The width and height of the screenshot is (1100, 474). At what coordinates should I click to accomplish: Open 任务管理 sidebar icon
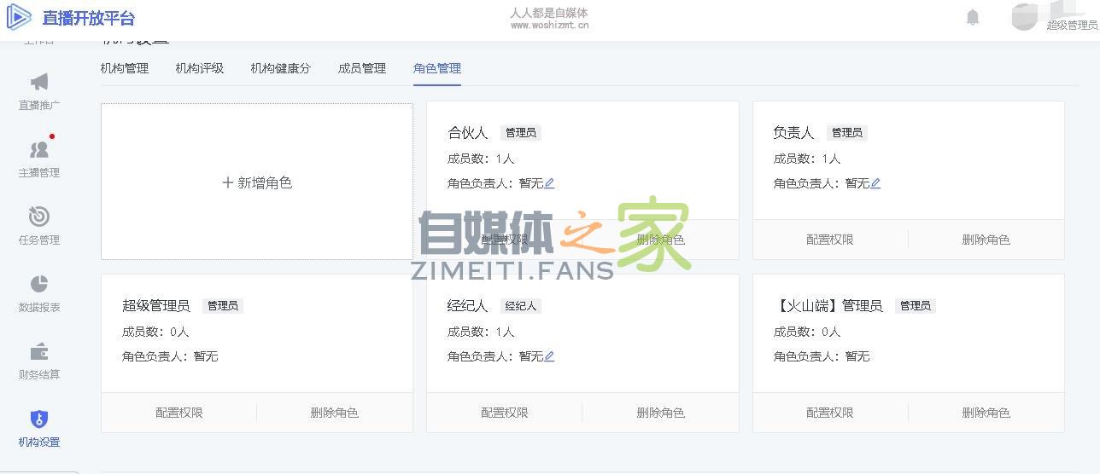pos(39,217)
